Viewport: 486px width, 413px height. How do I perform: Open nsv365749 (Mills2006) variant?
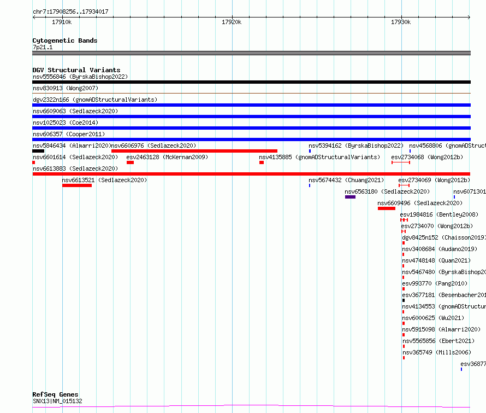coord(437,352)
